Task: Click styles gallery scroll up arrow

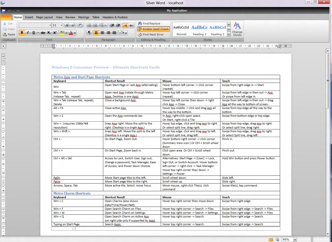Action: click(x=229, y=25)
